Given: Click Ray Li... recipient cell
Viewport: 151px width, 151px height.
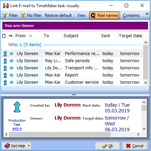Looking at the screenshot, I should [x=53, y=61].
